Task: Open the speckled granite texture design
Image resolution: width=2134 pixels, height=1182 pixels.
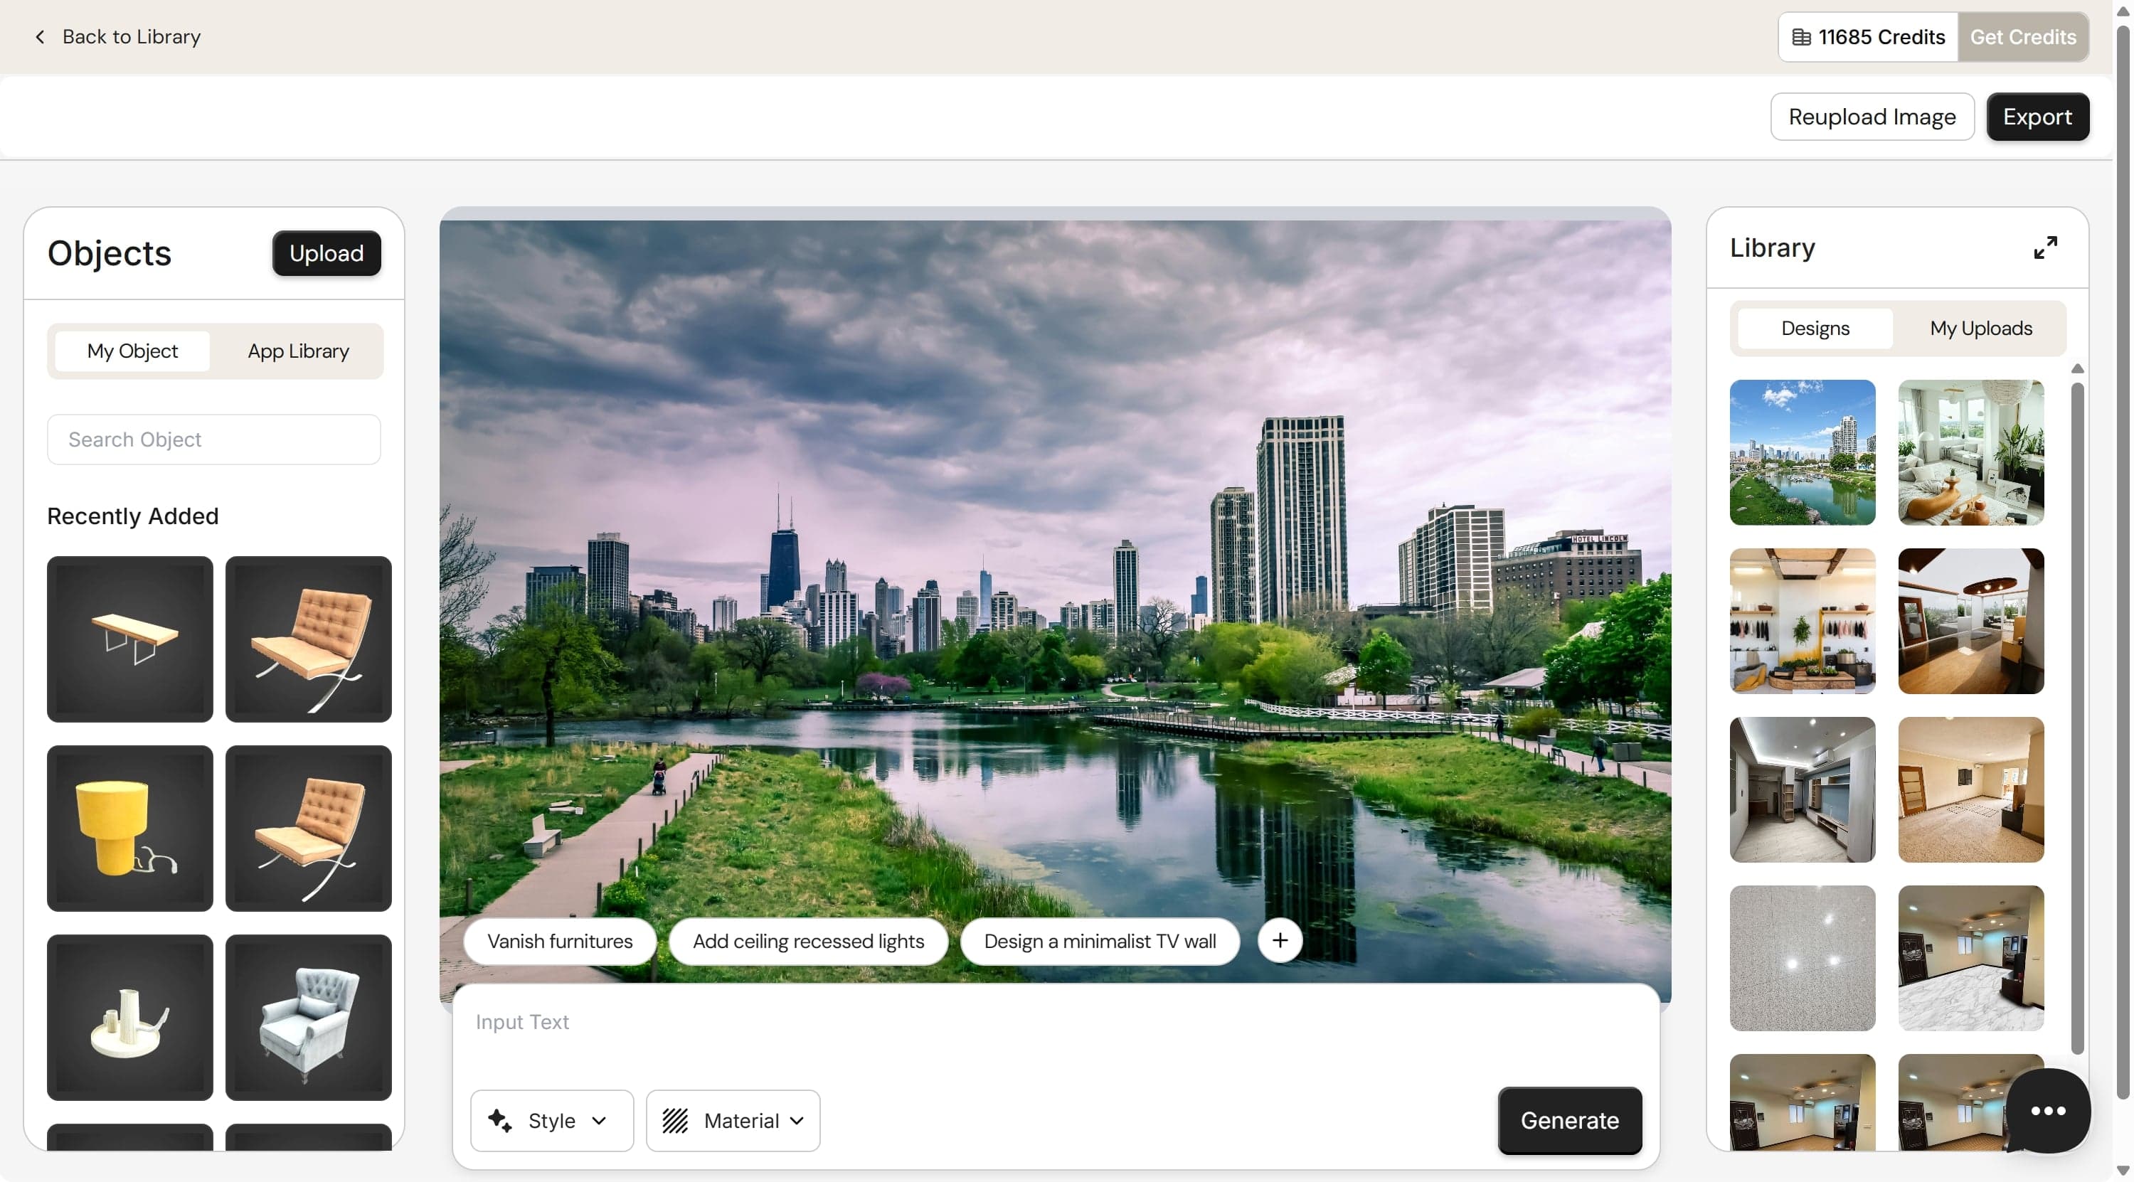Action: pyautogui.click(x=1802, y=957)
